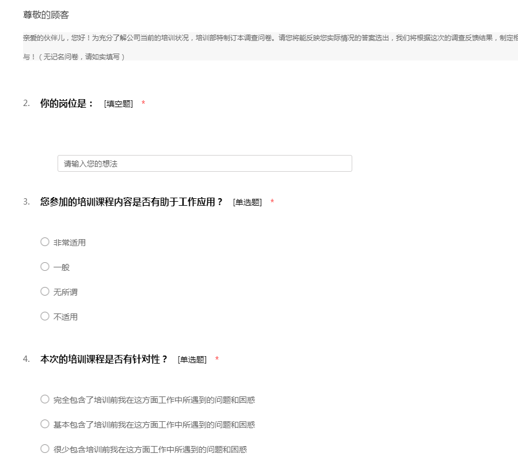Choose the 不适用 radio option
Viewport: 518px width, 461px height.
coord(45,316)
